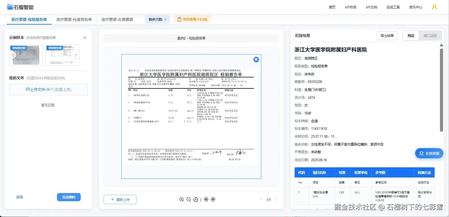Select the 接口返回 view toggle
The height and width of the screenshot is (217, 449).
tap(430, 36)
